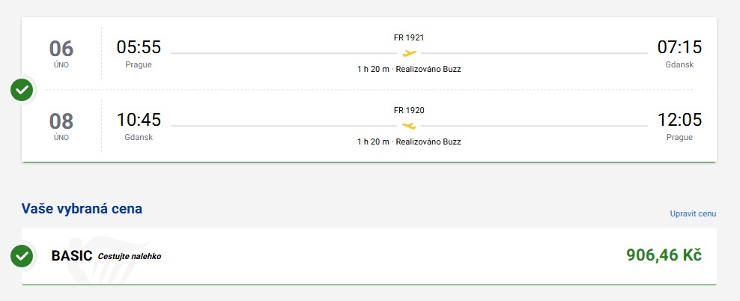
Task: Click the 07:15 arrival time in Gdansk
Action: 679,47
